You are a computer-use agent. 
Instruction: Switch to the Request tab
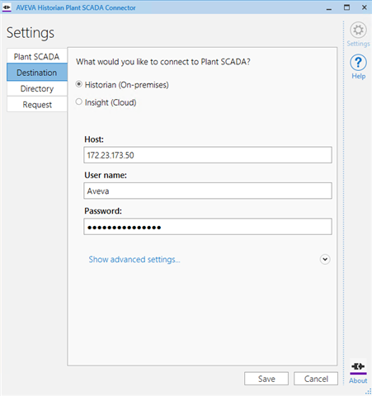pos(37,105)
